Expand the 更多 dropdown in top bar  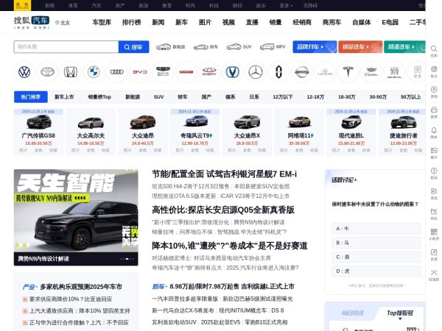click(286, 4)
